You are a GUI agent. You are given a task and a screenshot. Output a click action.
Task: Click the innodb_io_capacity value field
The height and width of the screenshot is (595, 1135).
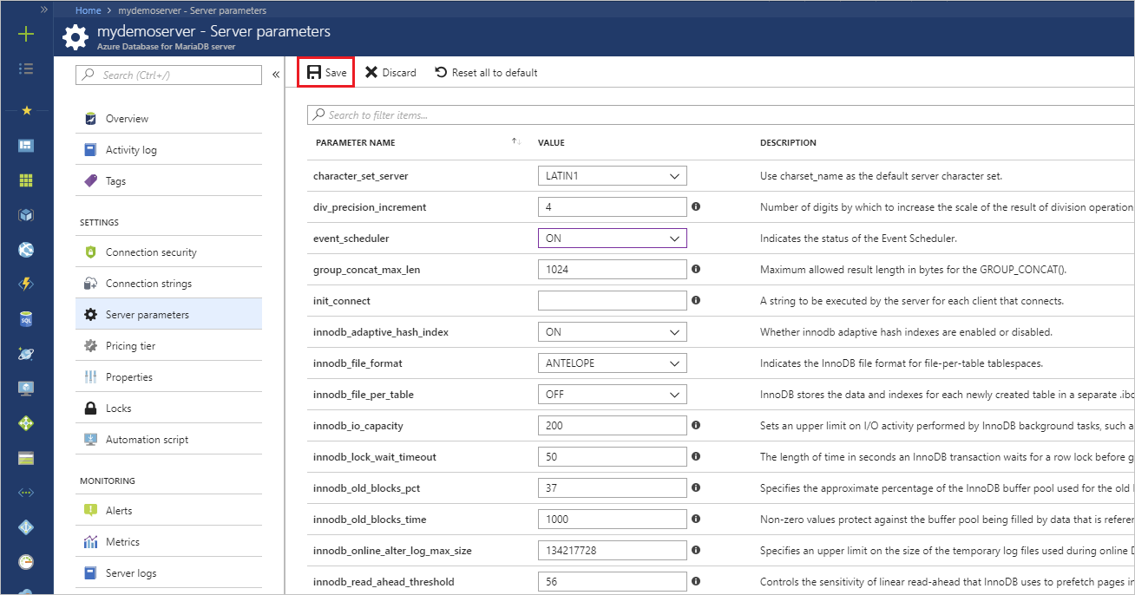pos(613,426)
